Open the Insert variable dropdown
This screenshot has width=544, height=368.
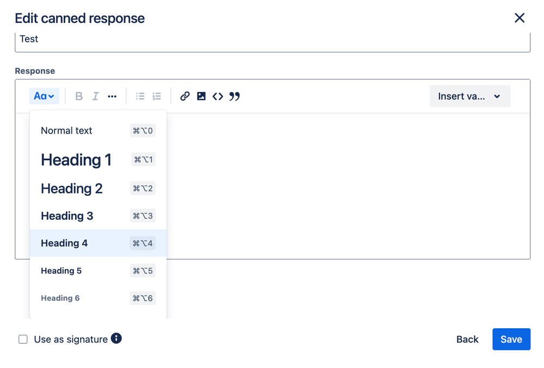click(x=469, y=96)
